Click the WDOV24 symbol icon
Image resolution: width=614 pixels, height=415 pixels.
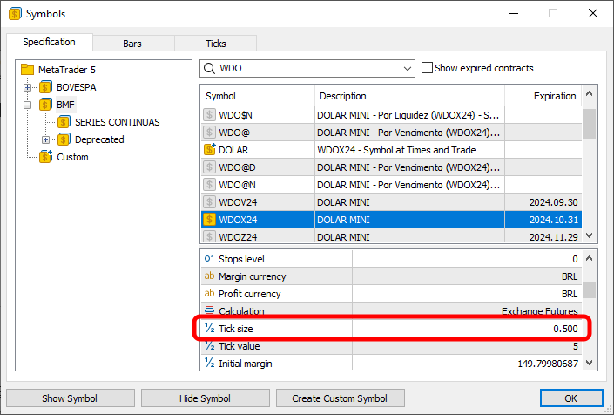coord(210,202)
